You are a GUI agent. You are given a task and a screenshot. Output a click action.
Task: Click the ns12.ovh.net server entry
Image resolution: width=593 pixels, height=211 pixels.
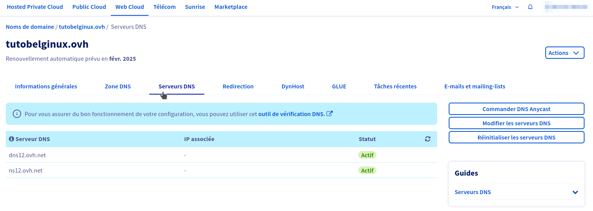point(26,170)
